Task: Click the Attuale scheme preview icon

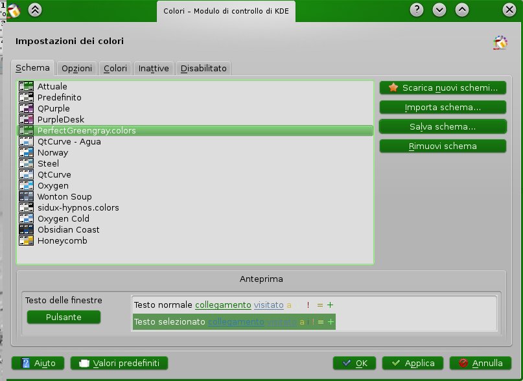Action: 27,86
